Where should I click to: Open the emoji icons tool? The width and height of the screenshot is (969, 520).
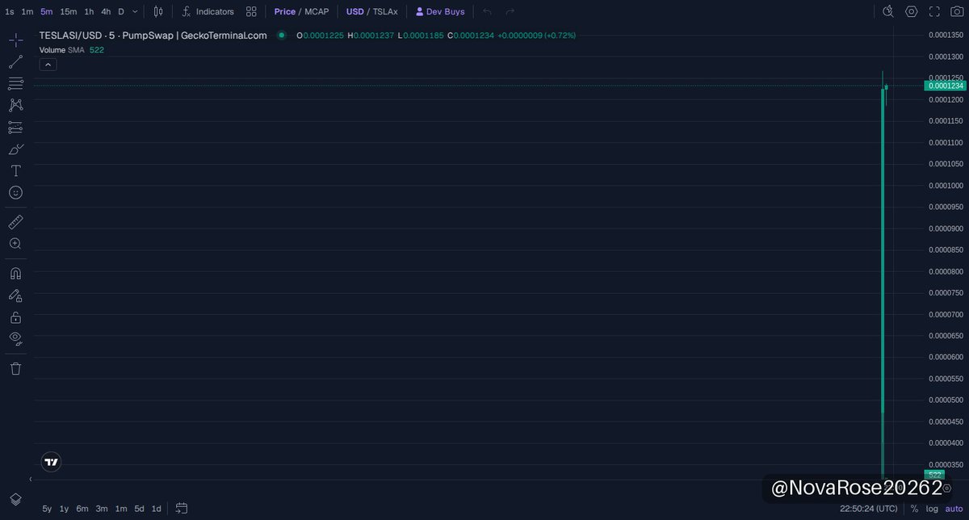click(x=16, y=193)
